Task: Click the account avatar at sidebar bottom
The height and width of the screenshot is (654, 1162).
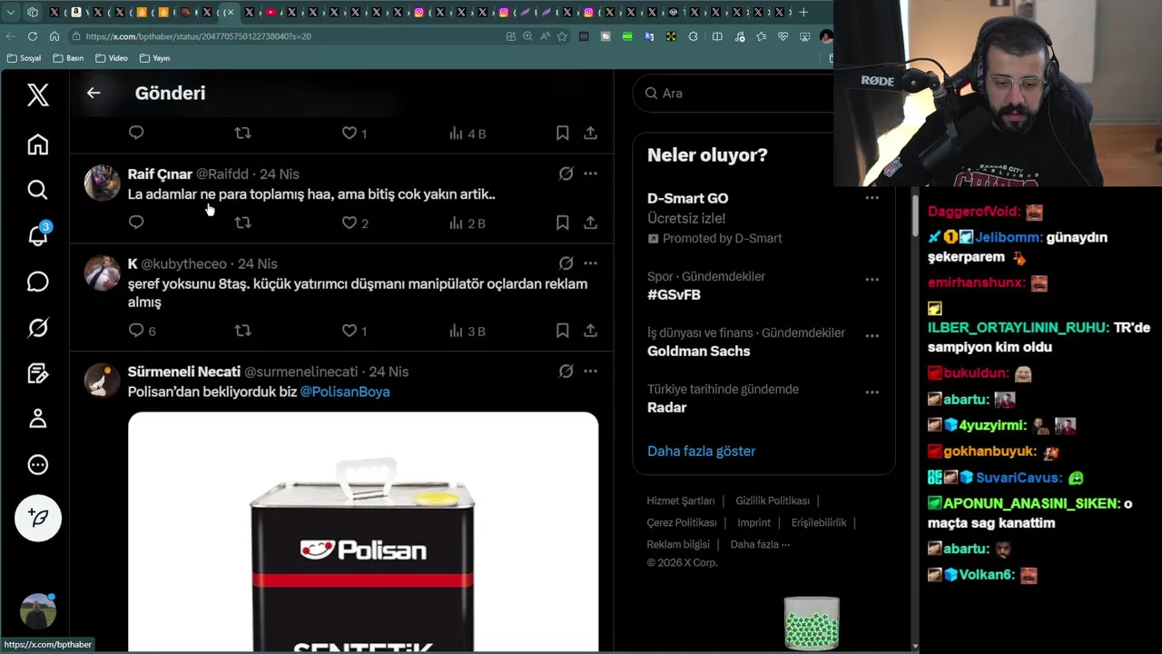Action: point(38,610)
